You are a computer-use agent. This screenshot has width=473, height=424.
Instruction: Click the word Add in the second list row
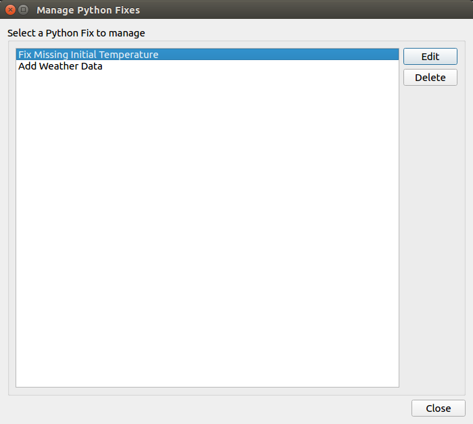[27, 66]
